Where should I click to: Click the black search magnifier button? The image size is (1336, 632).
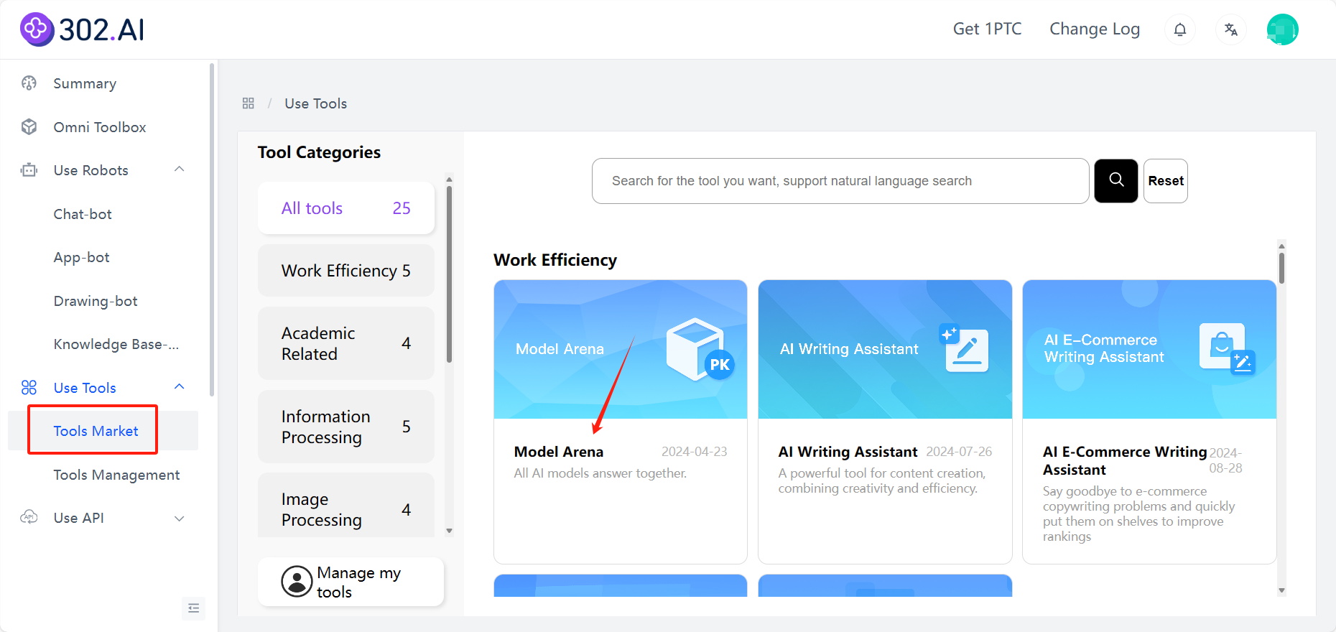click(1115, 181)
